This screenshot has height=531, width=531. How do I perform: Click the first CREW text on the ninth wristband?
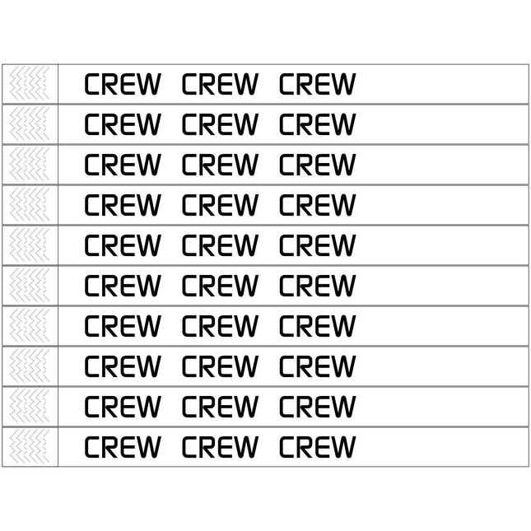tap(123, 407)
